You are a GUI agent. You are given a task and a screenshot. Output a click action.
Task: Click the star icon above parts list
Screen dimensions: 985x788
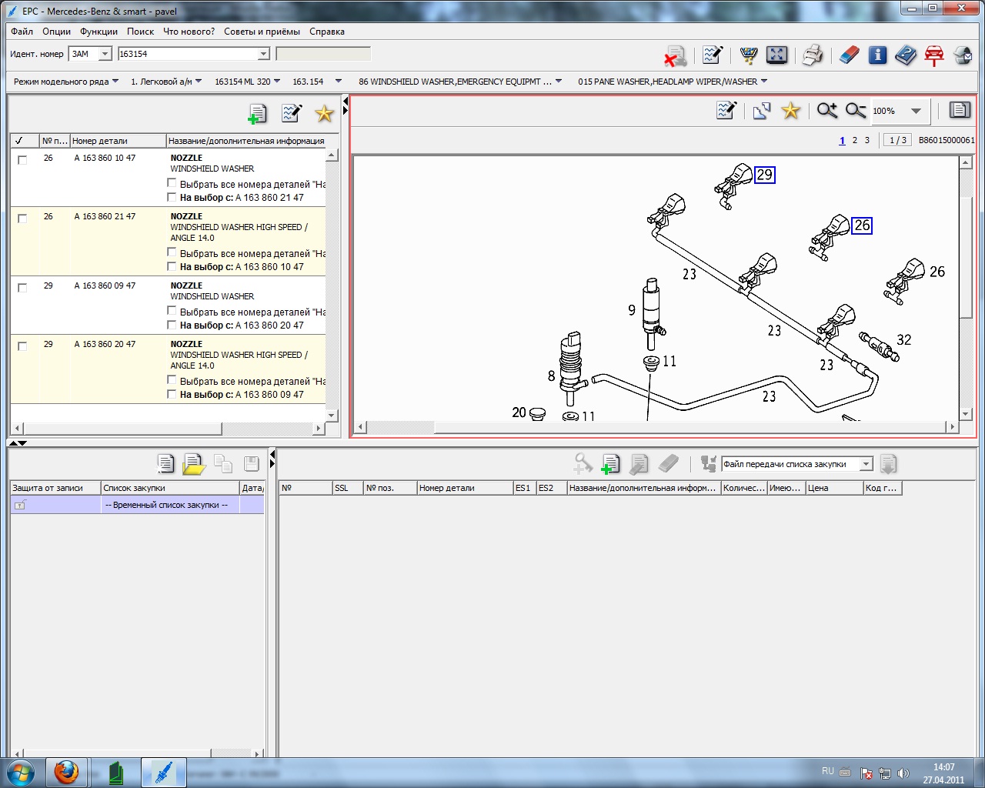[x=324, y=114]
